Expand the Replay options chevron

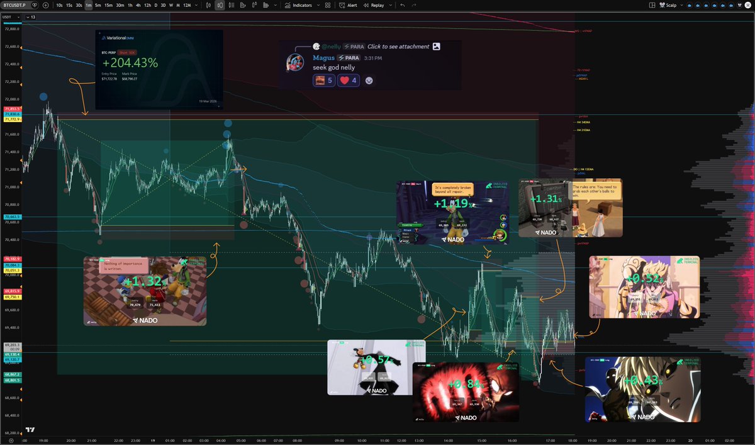point(391,5)
